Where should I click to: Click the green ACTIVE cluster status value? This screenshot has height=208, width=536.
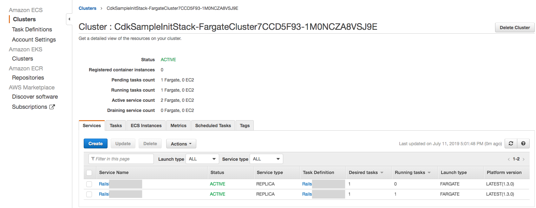pos(168,60)
